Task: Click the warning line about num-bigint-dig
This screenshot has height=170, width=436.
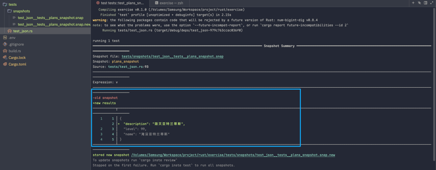Action: [205, 20]
